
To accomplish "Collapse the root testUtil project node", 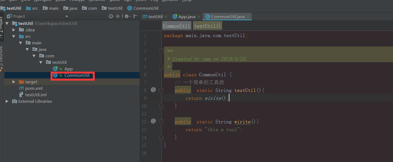I will click(x=7, y=23).
